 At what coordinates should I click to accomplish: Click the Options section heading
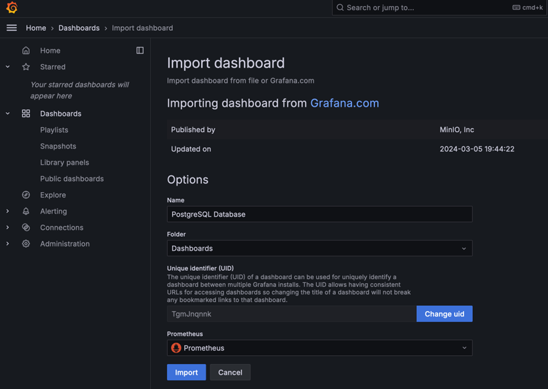point(188,180)
